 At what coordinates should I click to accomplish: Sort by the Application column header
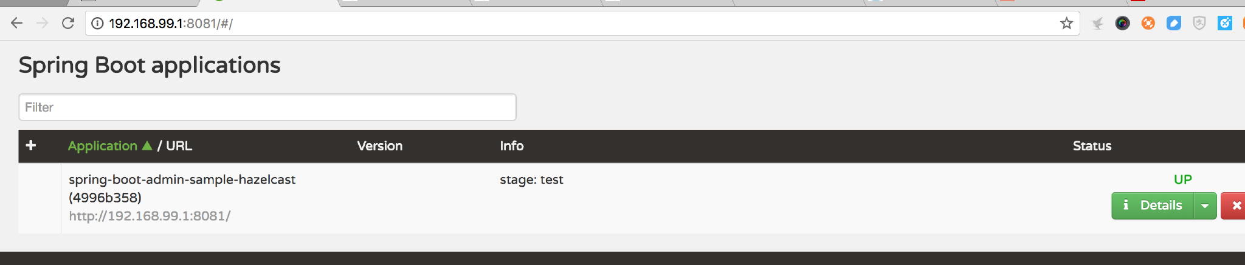click(x=103, y=146)
